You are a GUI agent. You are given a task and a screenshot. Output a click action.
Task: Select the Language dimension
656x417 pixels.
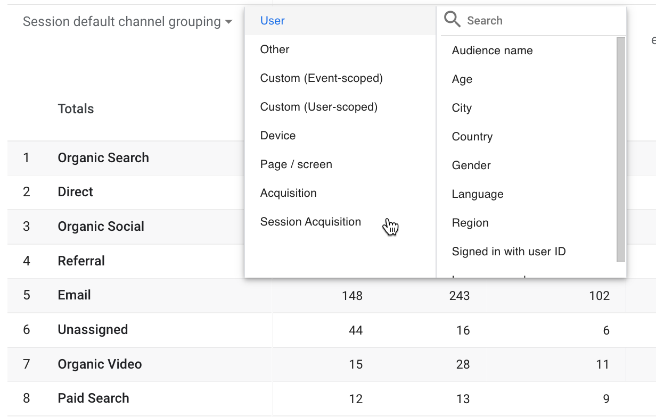coord(478,194)
